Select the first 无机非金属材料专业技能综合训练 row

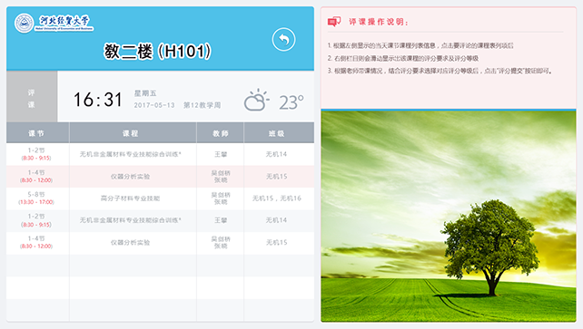pos(160,154)
